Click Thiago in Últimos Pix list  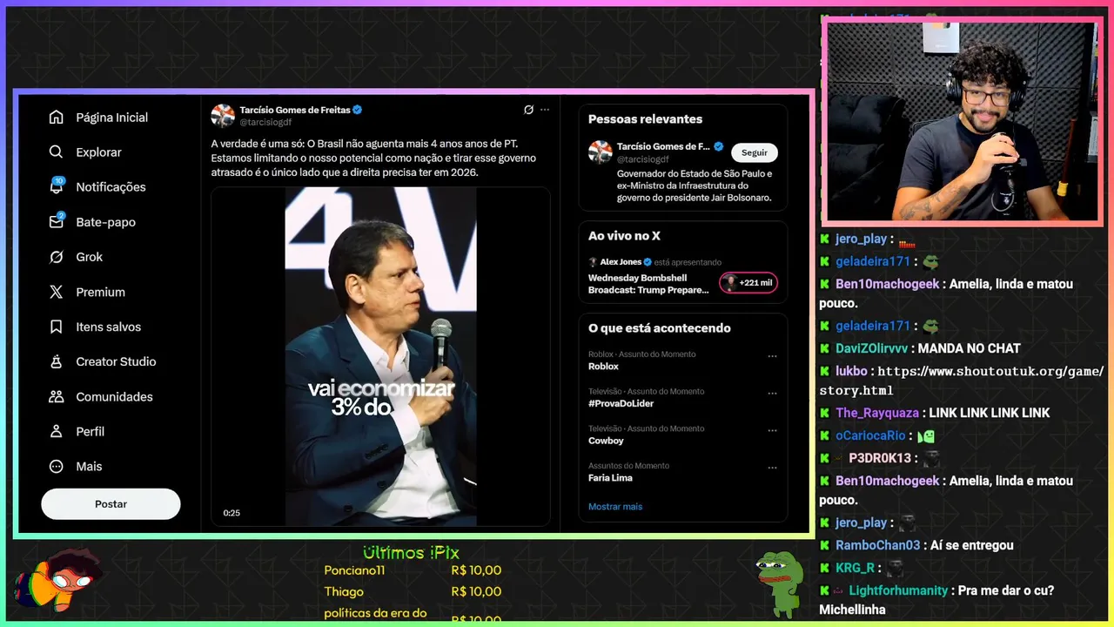point(344,591)
